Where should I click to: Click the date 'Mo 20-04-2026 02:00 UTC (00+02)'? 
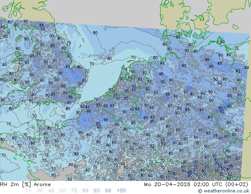[196, 184]
